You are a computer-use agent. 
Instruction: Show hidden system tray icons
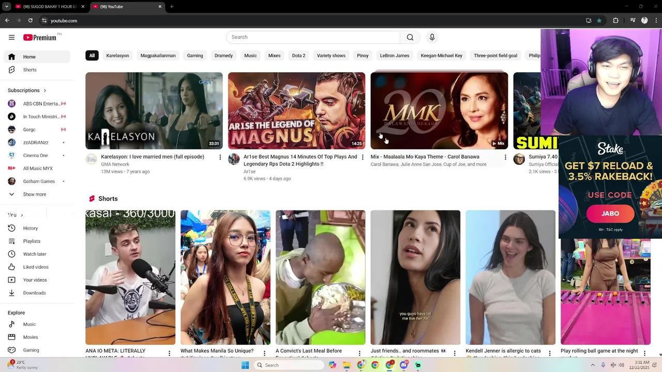click(x=593, y=365)
